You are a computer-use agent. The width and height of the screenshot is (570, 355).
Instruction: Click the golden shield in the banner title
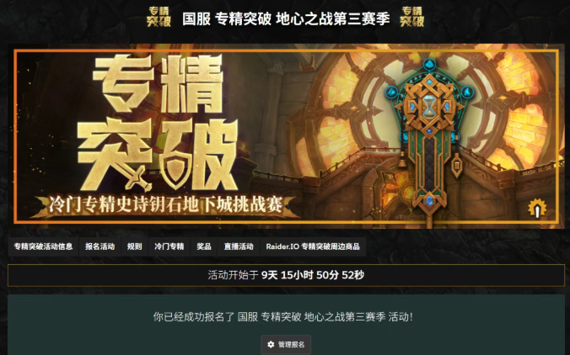point(176,168)
